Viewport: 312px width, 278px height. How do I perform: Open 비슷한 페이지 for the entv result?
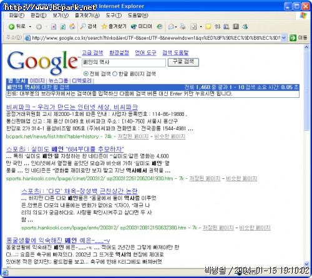tap(255, 228)
